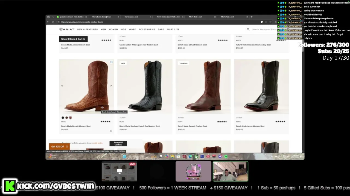Open the Spotify icon in the taskbar
This screenshot has height=196, width=350.
[226, 157]
